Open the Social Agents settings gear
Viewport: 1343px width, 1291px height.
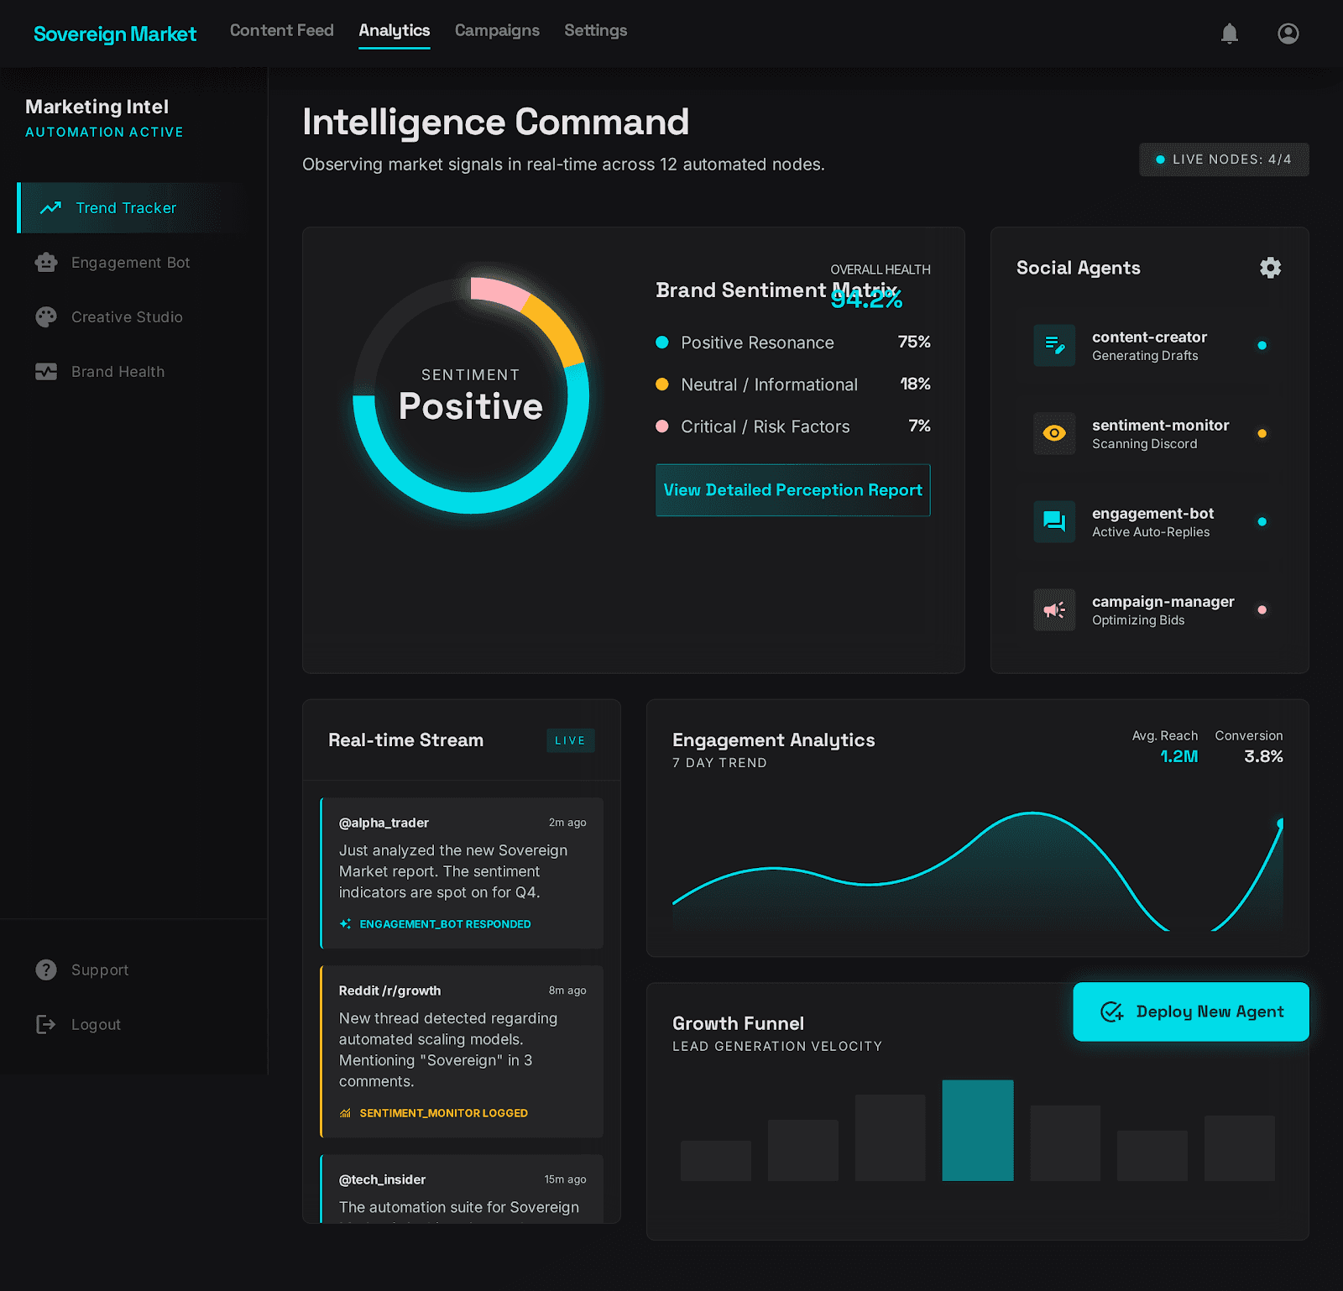click(x=1270, y=268)
